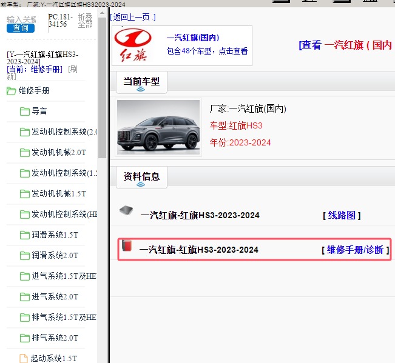Open the folder icon for 导言
The image size is (395, 363).
tap(25, 111)
